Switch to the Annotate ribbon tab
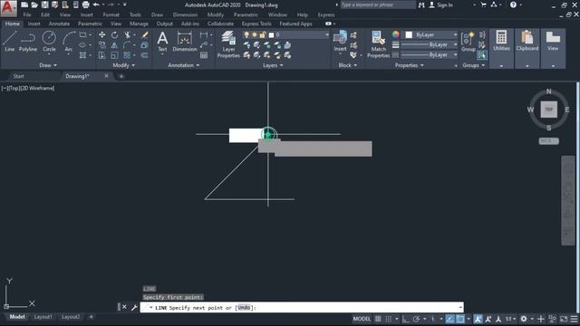This screenshot has height=326, width=580. (59, 24)
